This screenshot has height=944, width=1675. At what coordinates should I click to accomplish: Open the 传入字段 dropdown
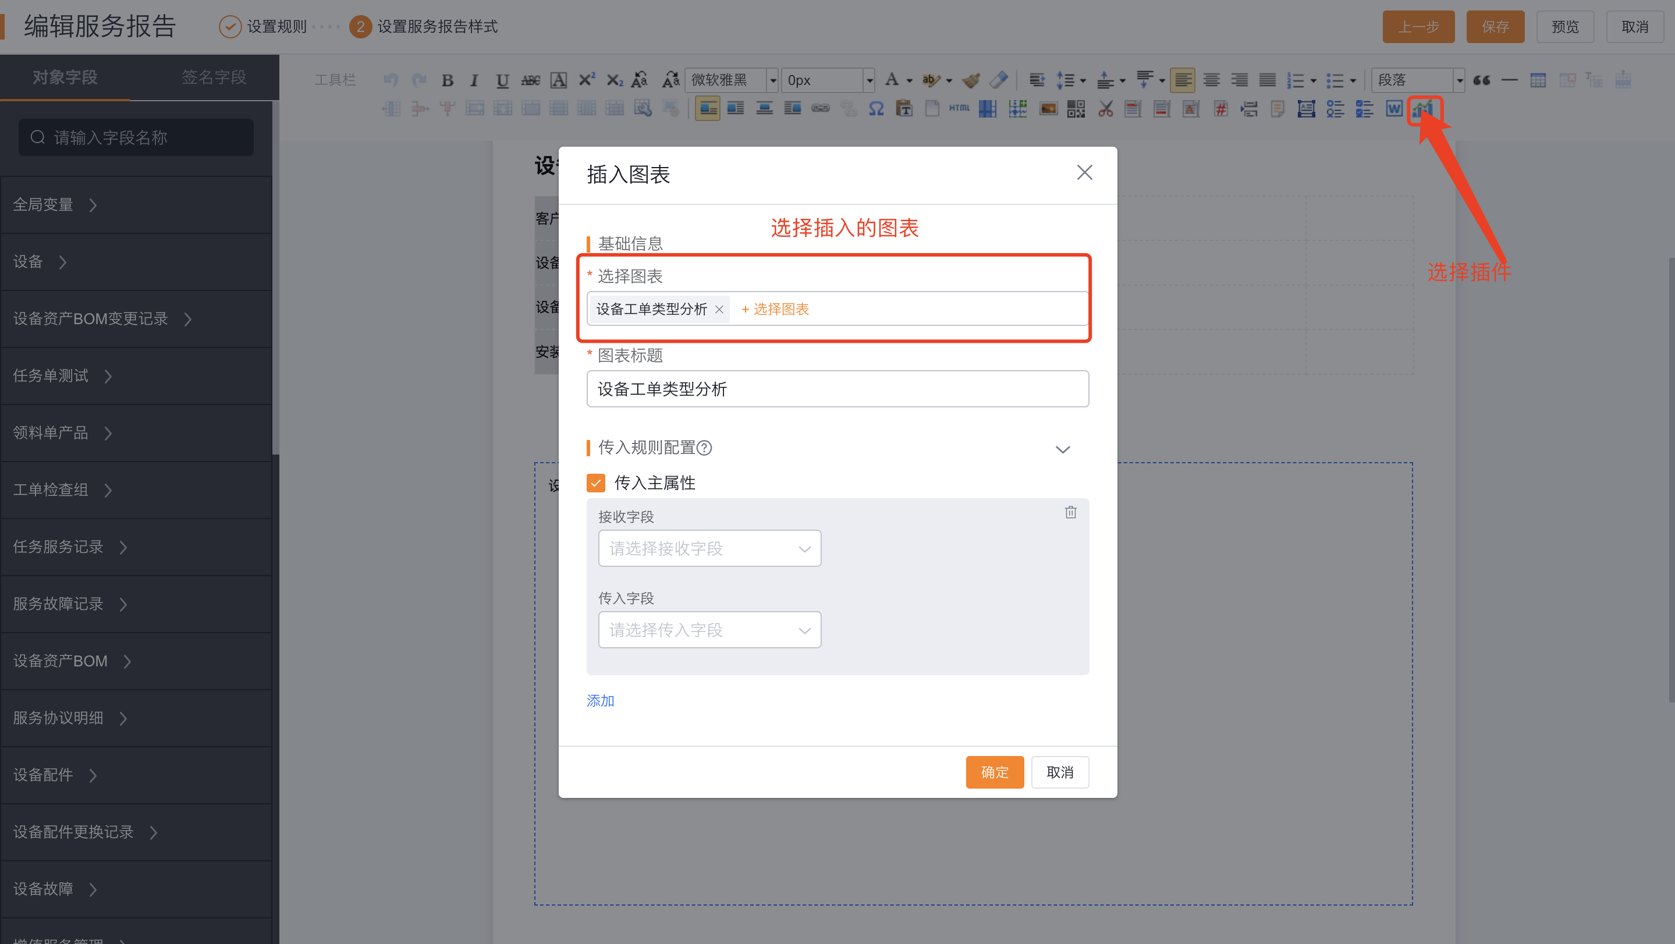pos(709,630)
